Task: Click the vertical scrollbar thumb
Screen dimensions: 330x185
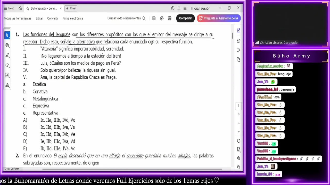Action: (x=232, y=36)
